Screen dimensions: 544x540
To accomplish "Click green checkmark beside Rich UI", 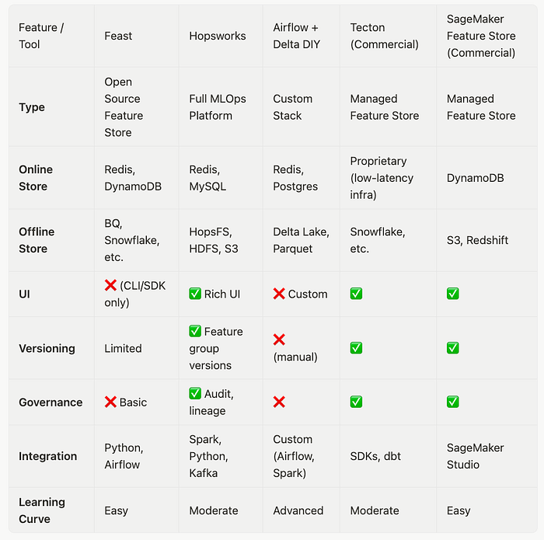I will [195, 294].
